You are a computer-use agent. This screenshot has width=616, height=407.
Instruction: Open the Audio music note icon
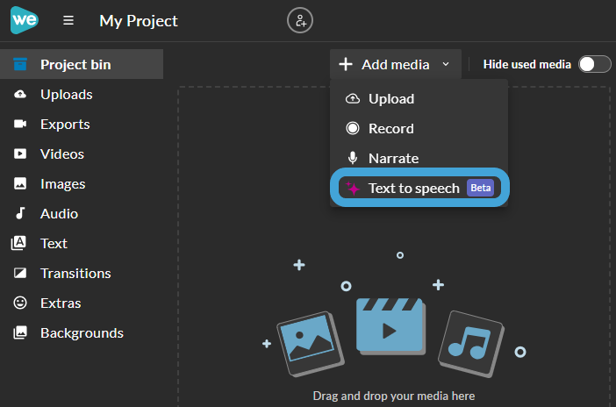(20, 213)
